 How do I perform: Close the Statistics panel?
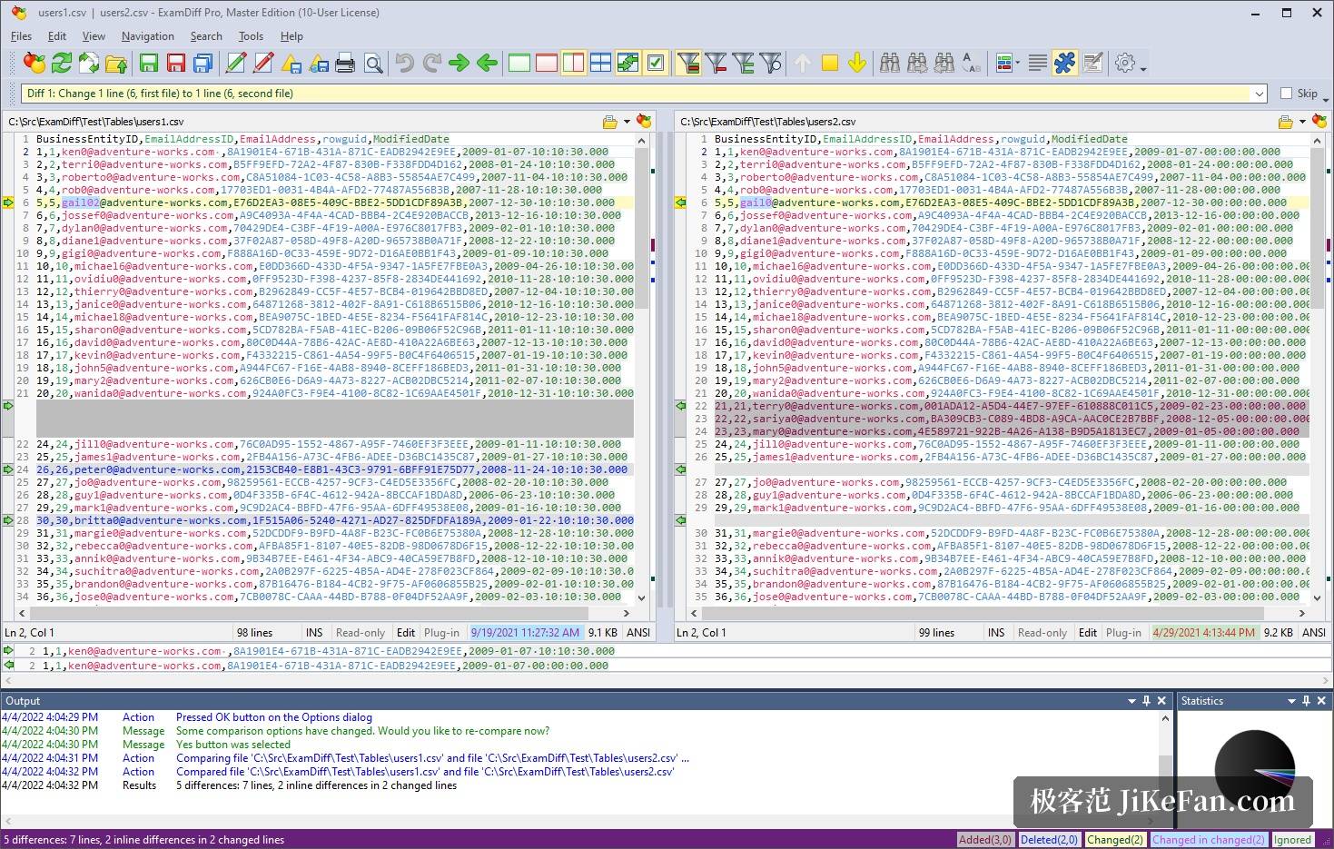[x=1321, y=701]
